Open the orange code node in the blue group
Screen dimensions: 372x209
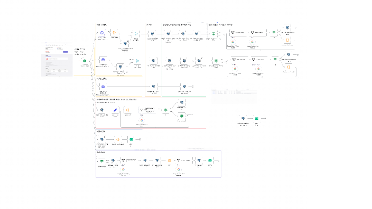coord(118,139)
